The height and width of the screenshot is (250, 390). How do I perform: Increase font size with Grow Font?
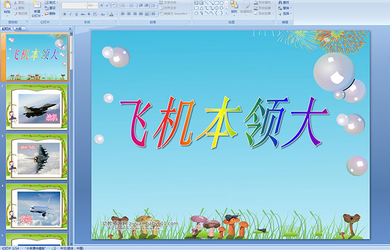point(102,5)
